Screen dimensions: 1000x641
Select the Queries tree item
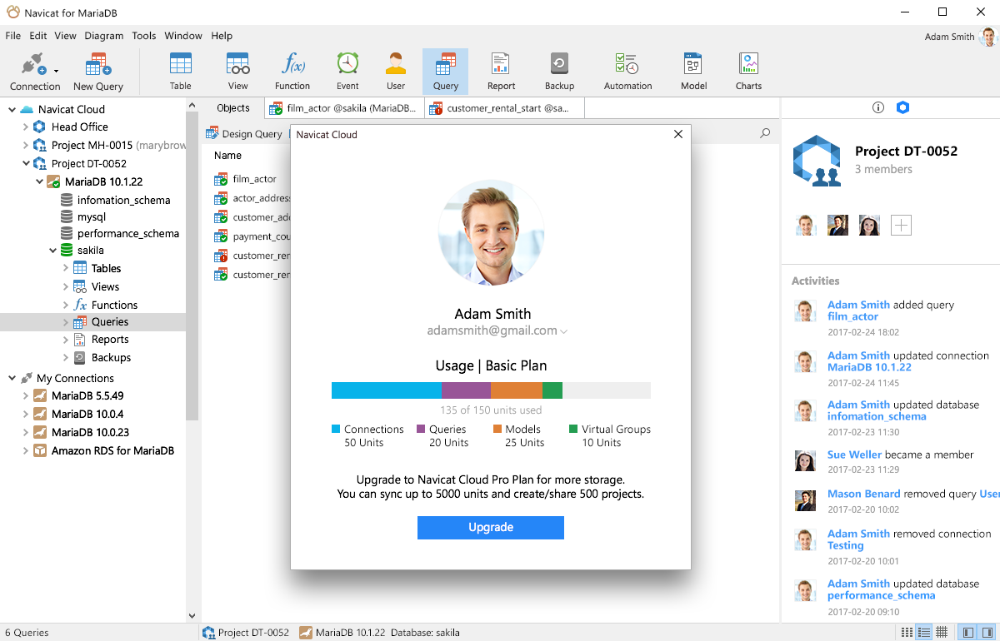(x=92, y=322)
